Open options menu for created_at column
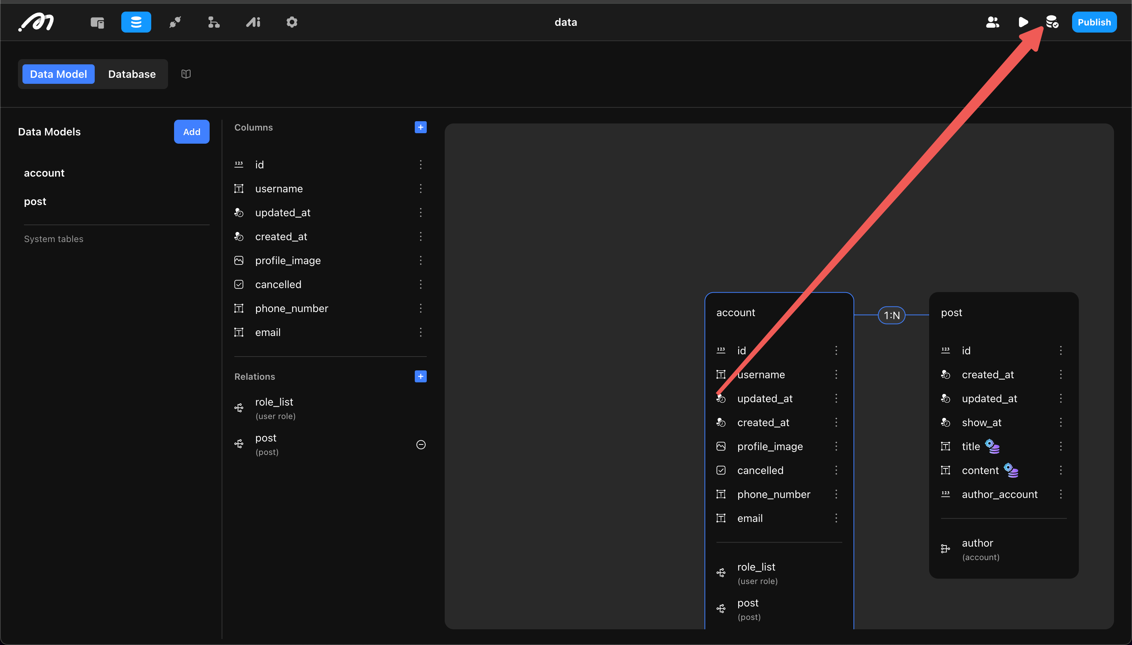 (x=421, y=236)
